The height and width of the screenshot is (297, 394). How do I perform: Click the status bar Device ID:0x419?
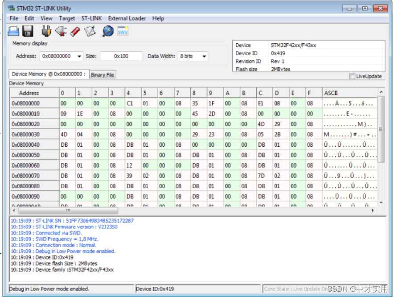(198, 289)
